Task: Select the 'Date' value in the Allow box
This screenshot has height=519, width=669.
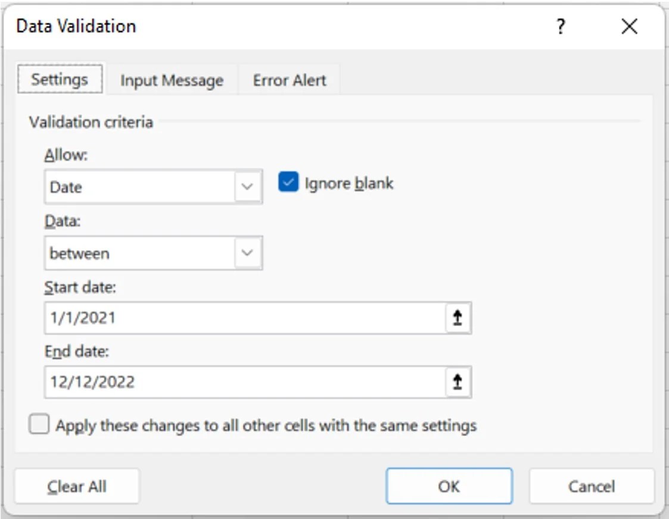Action: tap(119, 187)
